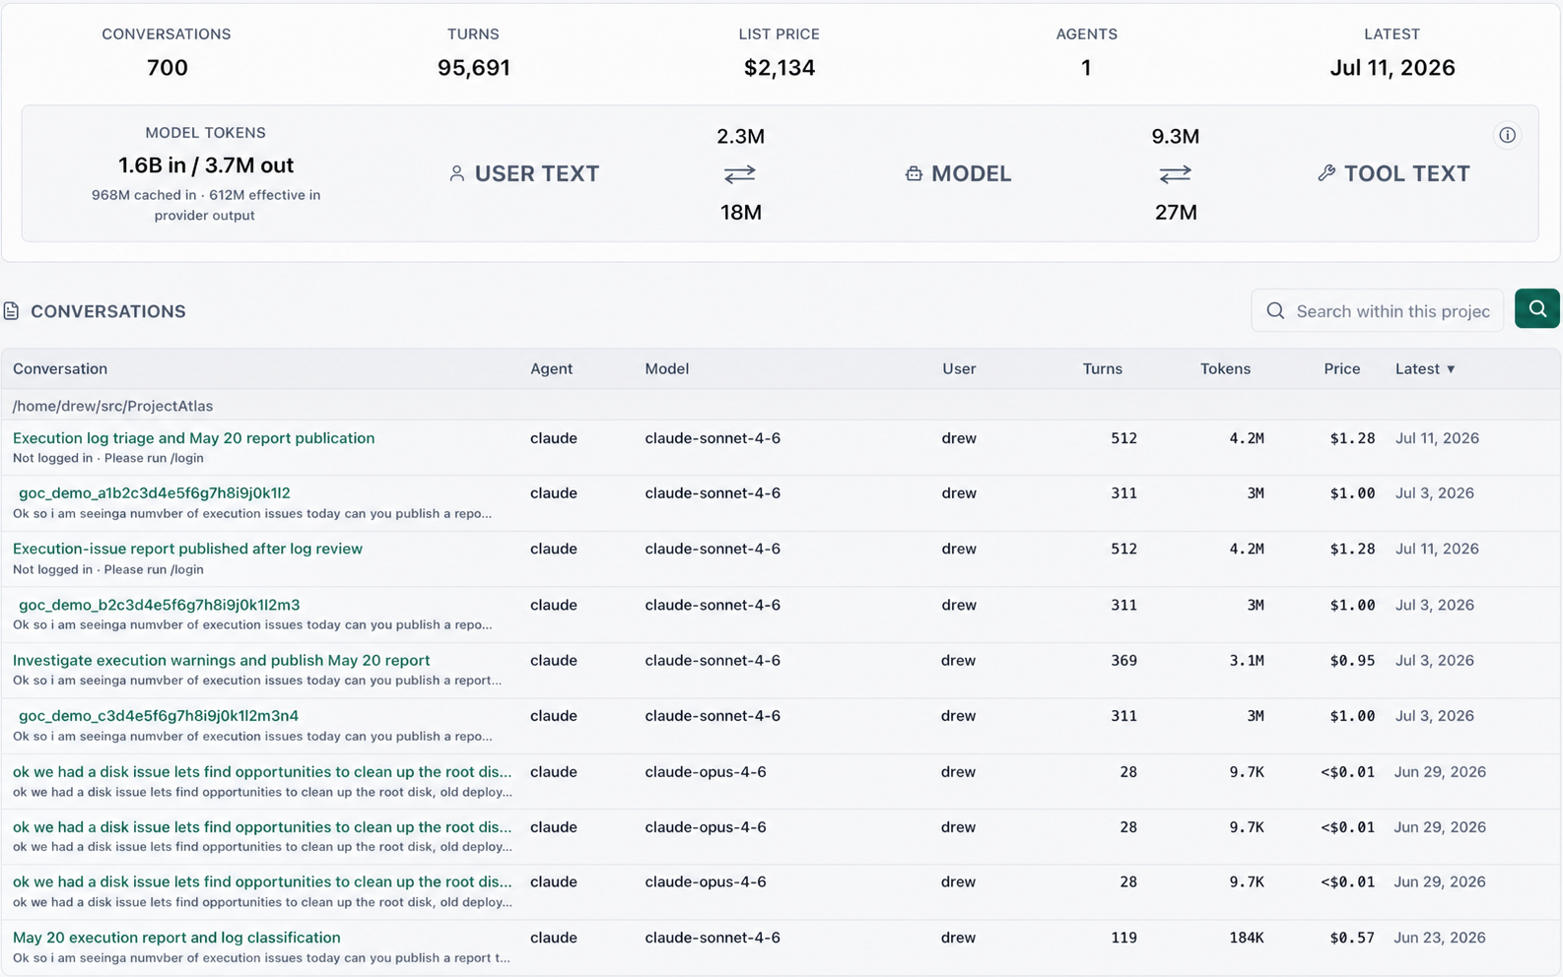This screenshot has height=977, width=1563.
Task: Click the 3.1M tokens cell
Action: pos(1247,661)
